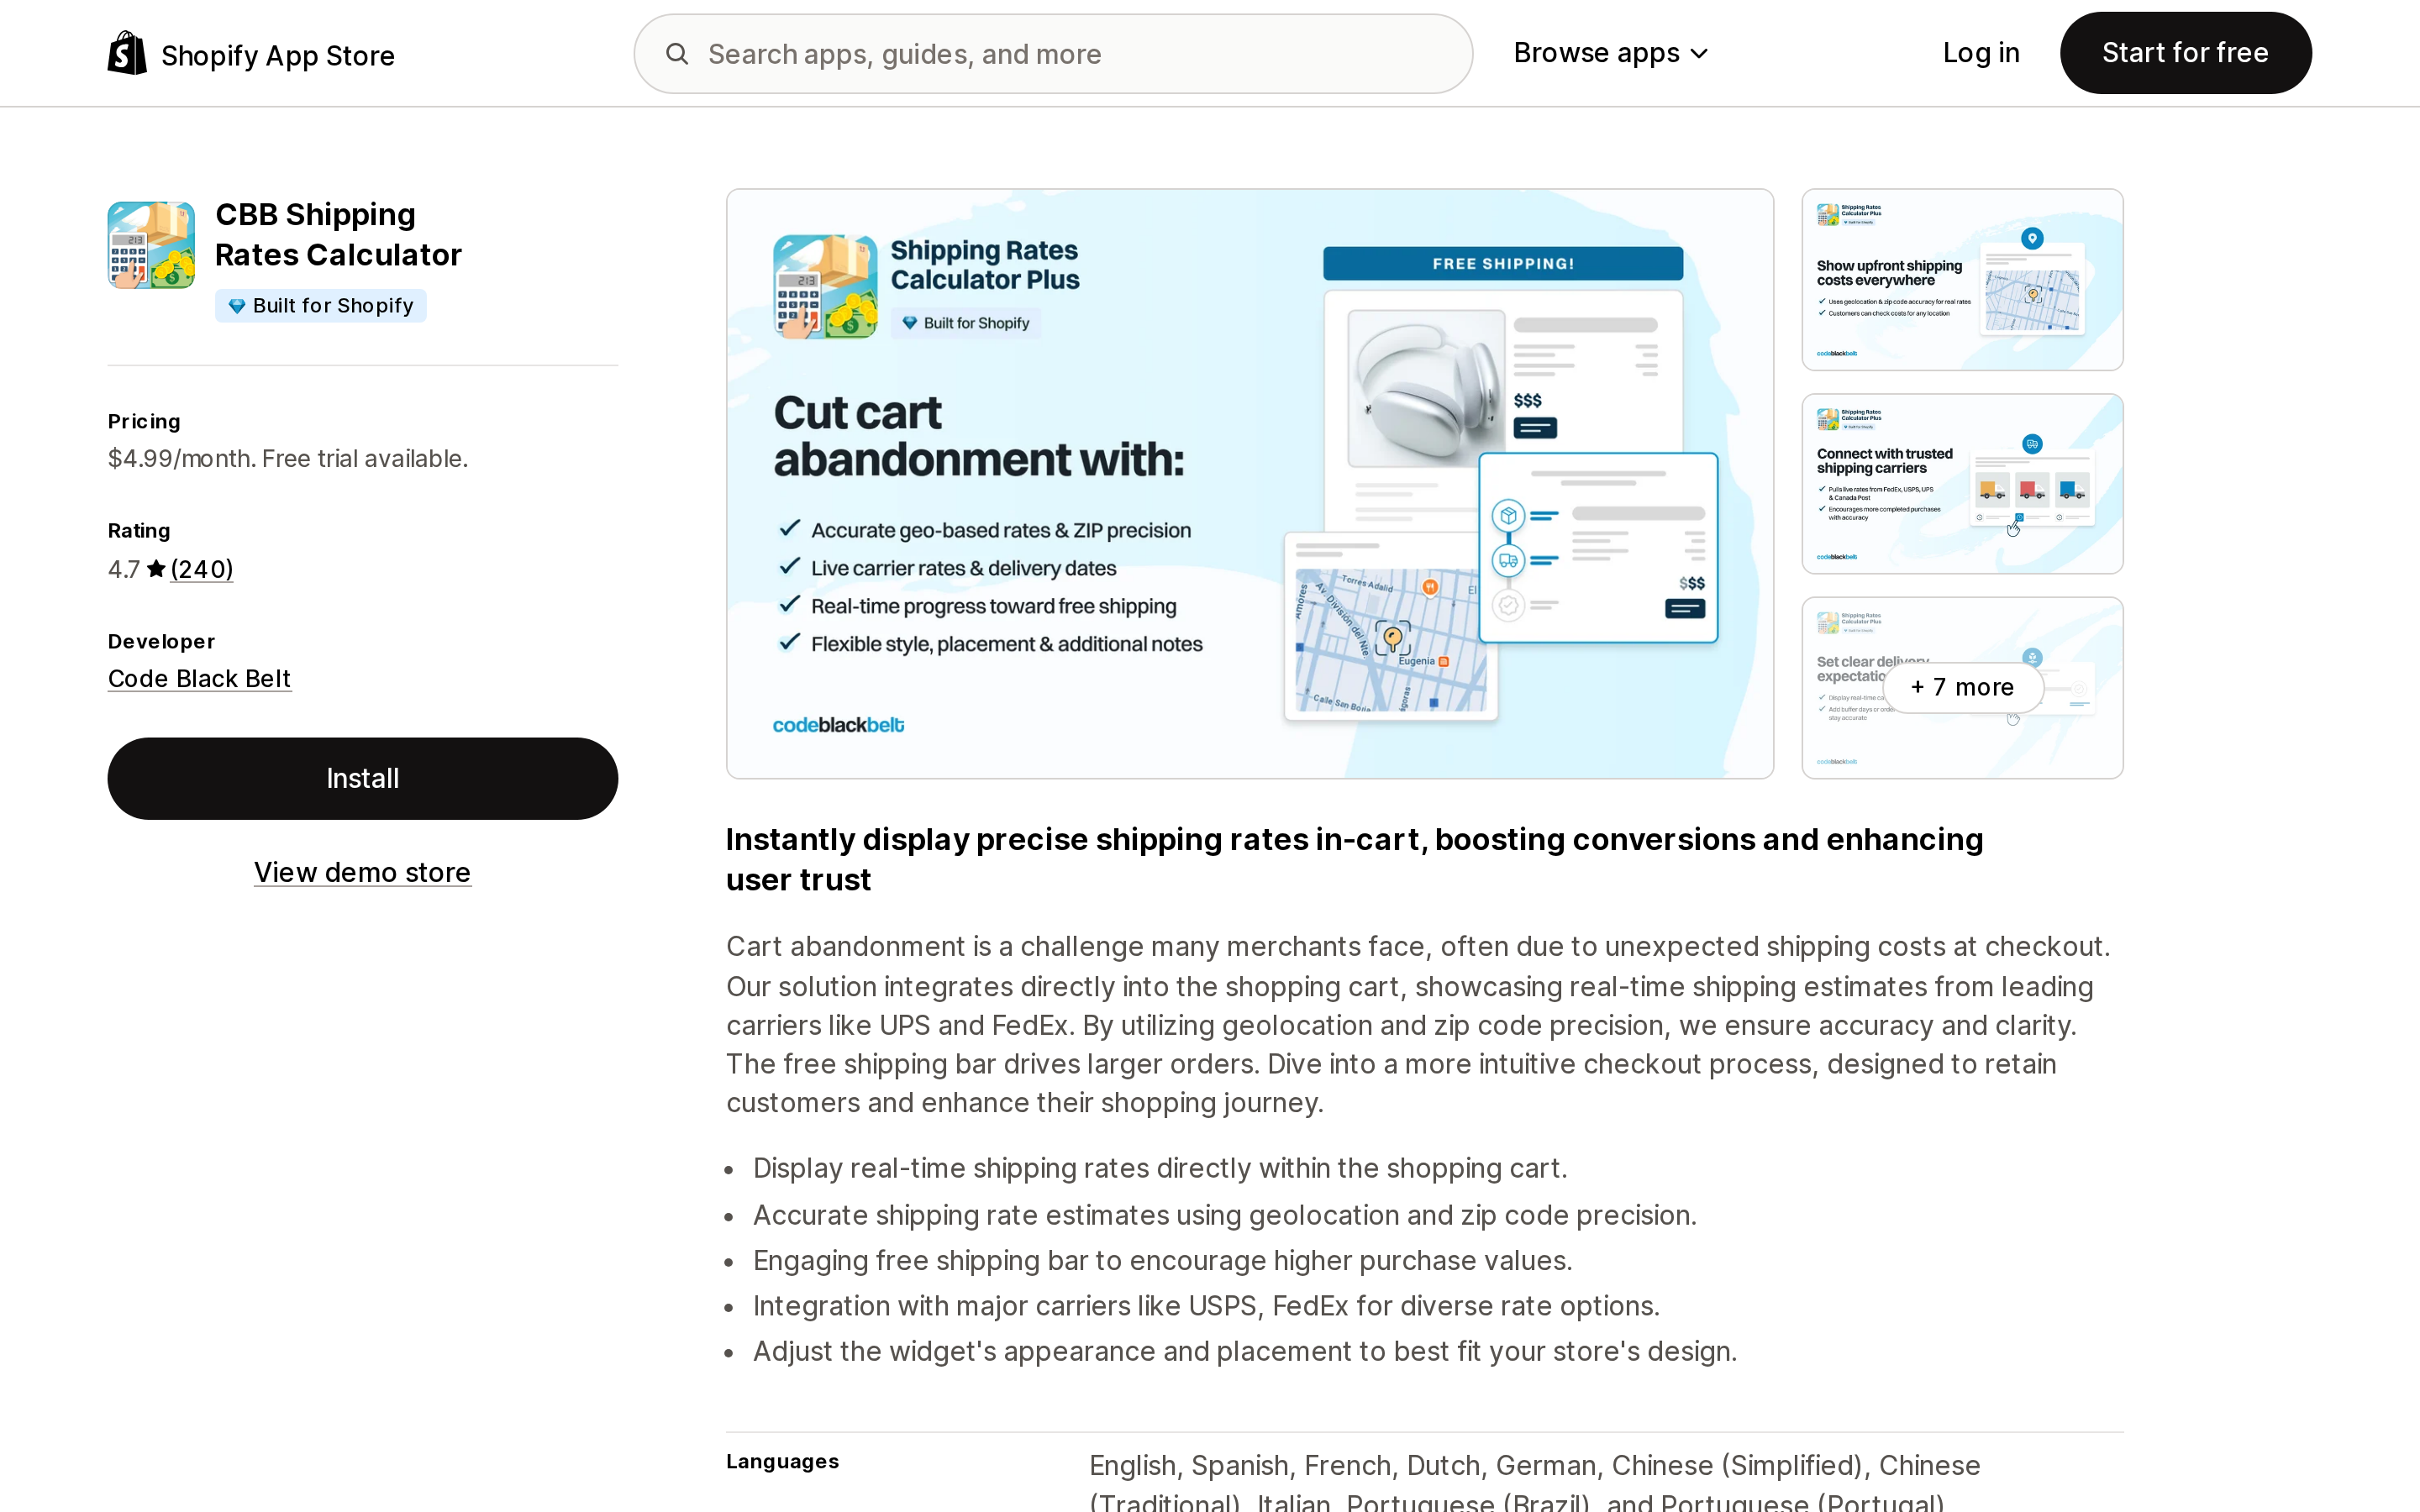The width and height of the screenshot is (2420, 1512).
Task: Open the View demo store link
Action: coord(362,873)
